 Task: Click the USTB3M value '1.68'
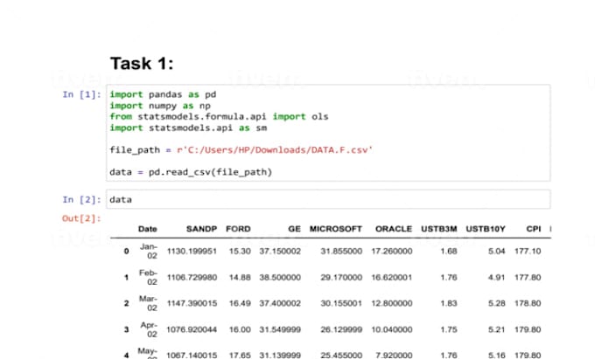point(449,251)
